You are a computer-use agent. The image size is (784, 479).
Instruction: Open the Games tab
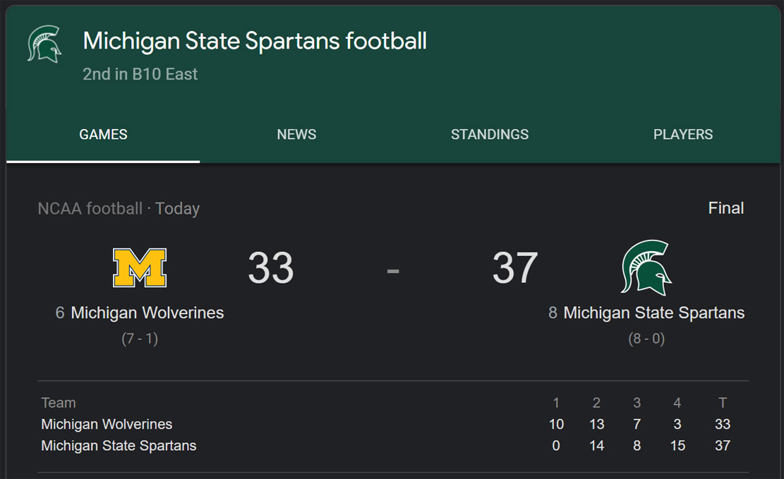pyautogui.click(x=103, y=135)
